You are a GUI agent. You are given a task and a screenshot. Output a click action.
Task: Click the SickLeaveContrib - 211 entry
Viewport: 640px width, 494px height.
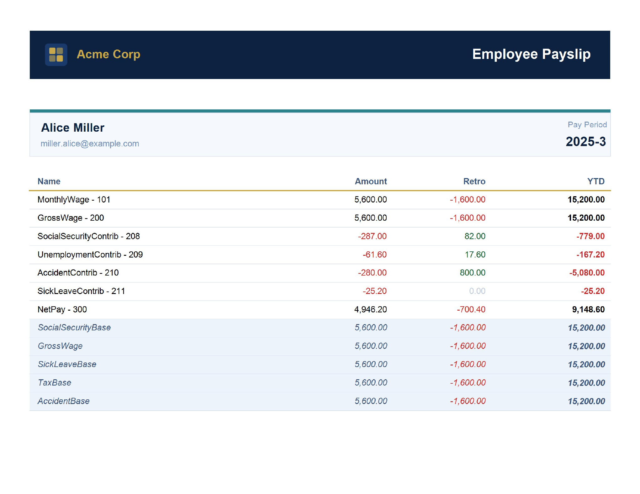(81, 291)
